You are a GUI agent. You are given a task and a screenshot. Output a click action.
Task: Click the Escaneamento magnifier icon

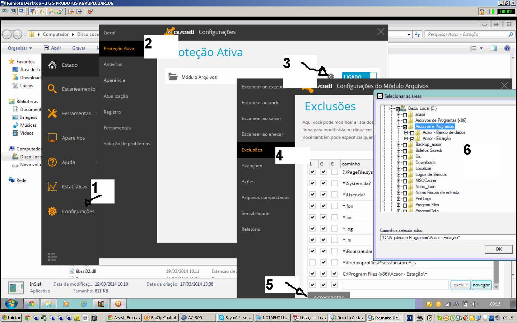click(52, 89)
